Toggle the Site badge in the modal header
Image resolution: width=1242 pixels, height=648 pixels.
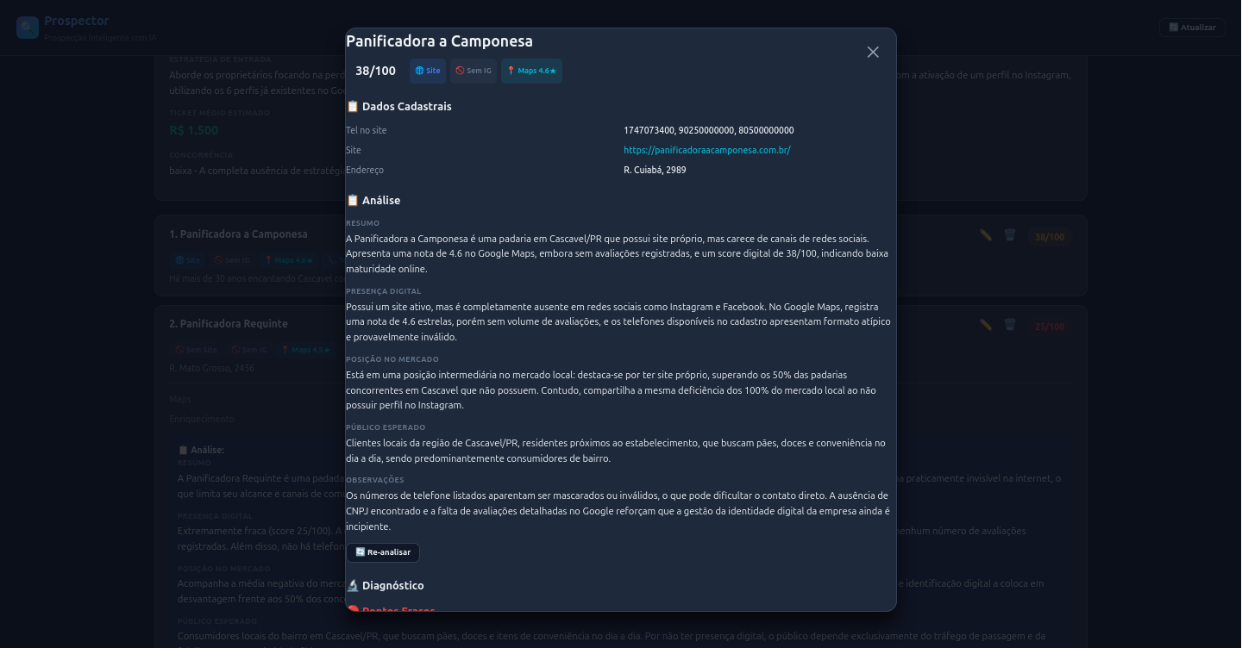pyautogui.click(x=428, y=71)
